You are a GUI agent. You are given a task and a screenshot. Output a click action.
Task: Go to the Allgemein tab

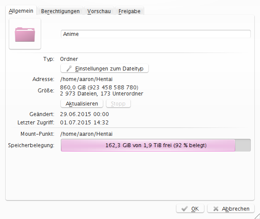[x=21, y=11]
